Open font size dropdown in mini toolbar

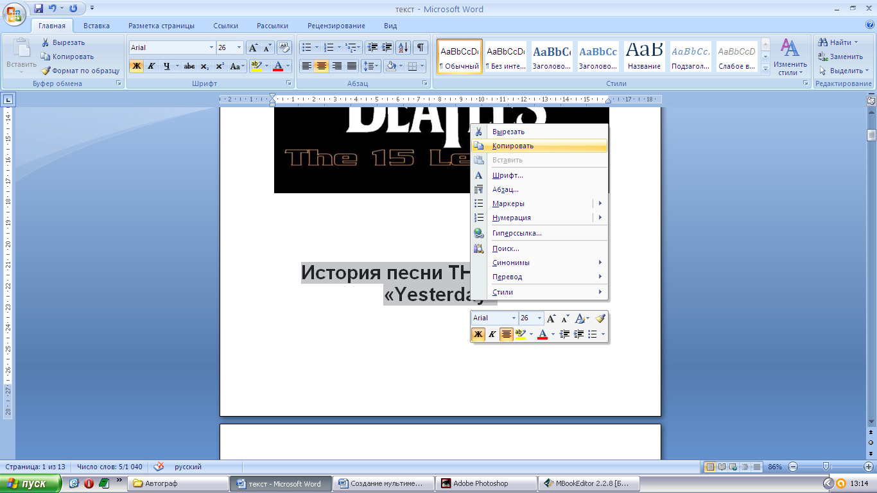[539, 318]
